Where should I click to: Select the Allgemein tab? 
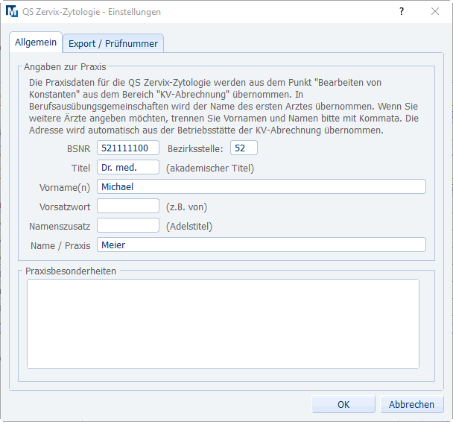pyautogui.click(x=36, y=43)
